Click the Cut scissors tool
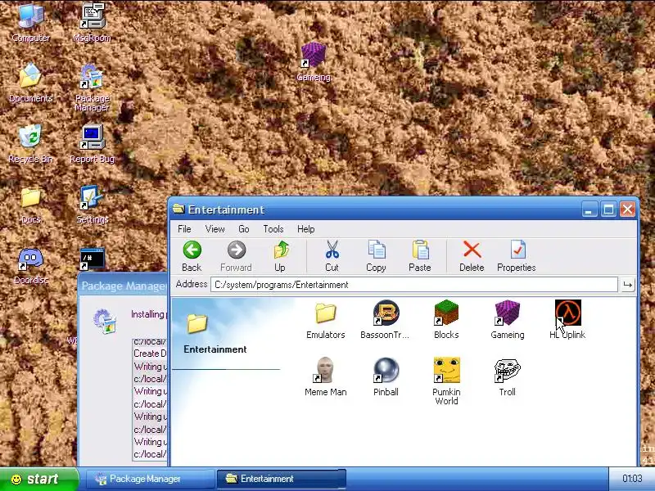 click(332, 256)
